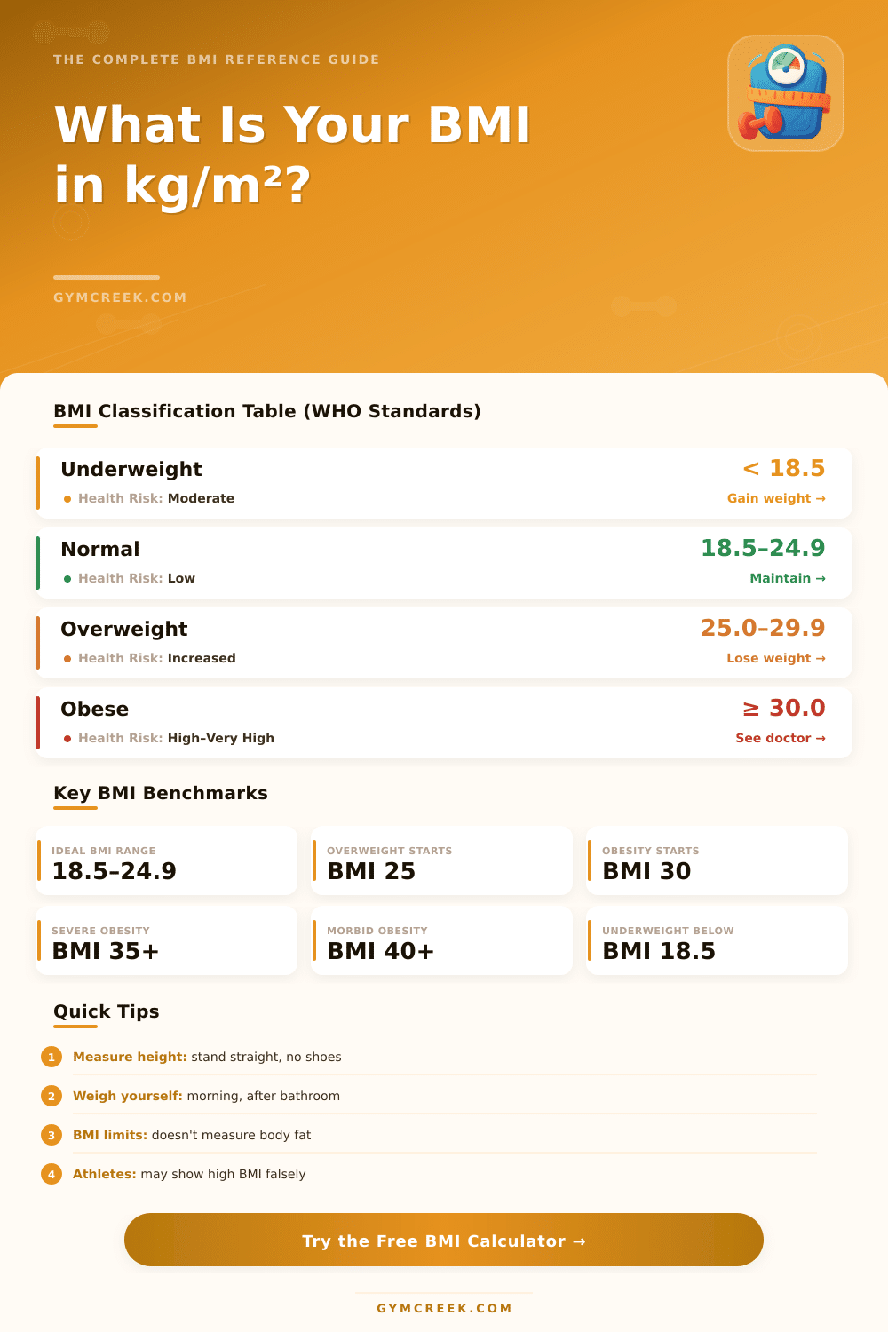Open the Gain weight link
The image size is (888, 1332).
click(776, 498)
